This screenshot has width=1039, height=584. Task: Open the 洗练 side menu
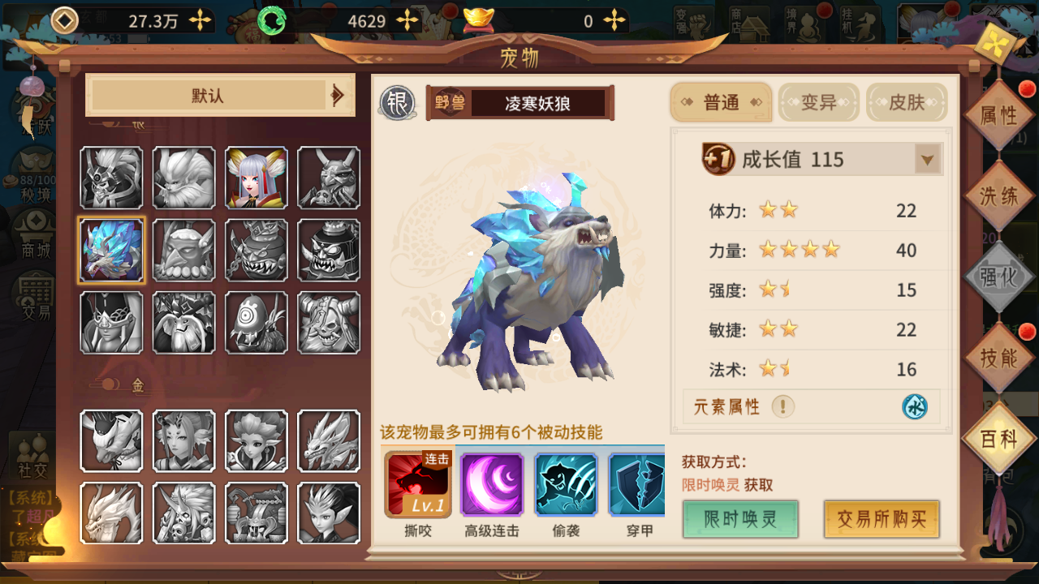point(998,196)
